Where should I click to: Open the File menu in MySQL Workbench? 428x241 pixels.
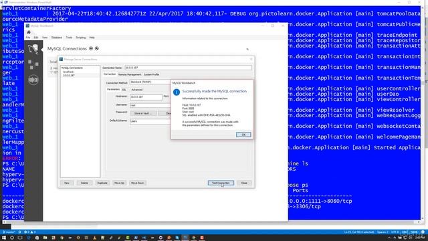pyautogui.click(x=28, y=37)
